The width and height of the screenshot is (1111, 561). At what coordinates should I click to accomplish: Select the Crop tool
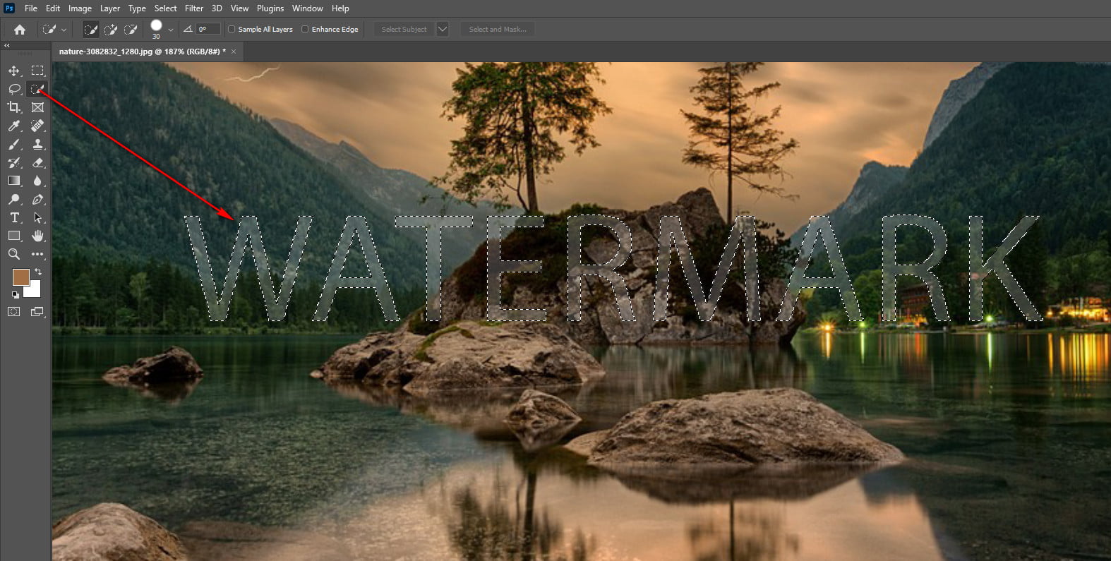(x=14, y=107)
